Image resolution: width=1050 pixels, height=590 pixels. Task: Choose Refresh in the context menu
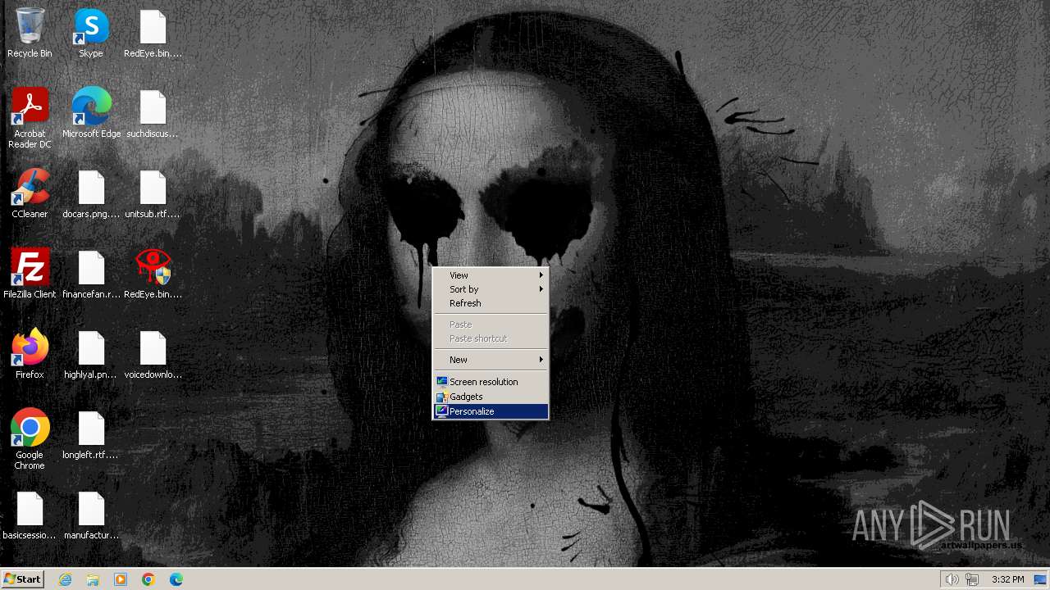pos(491,303)
